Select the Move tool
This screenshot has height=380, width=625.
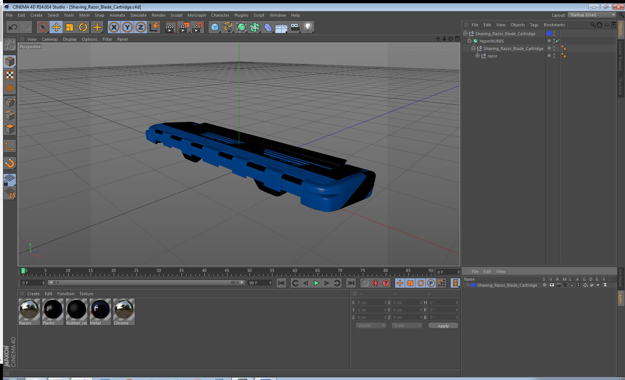56,27
